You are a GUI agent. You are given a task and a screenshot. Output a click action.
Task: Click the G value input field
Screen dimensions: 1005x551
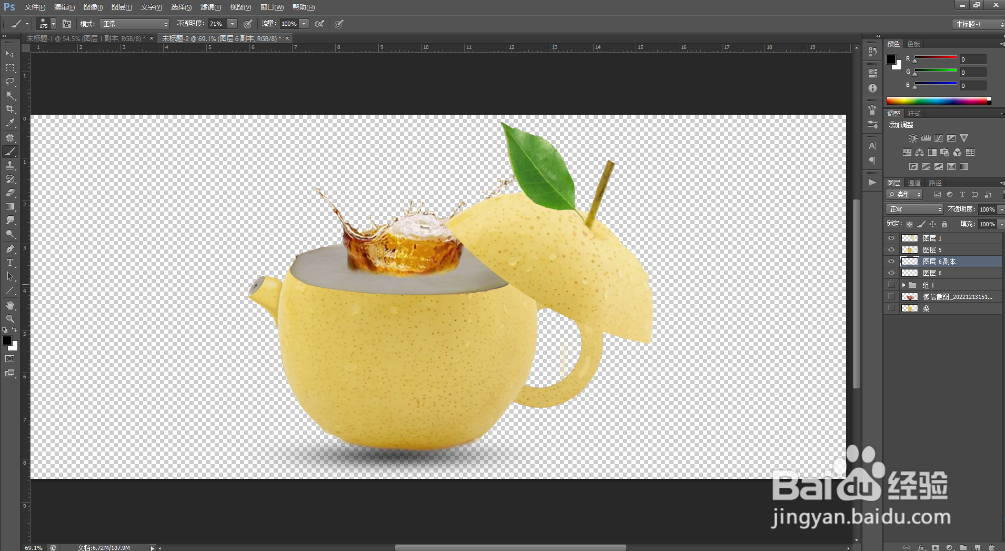click(x=973, y=73)
